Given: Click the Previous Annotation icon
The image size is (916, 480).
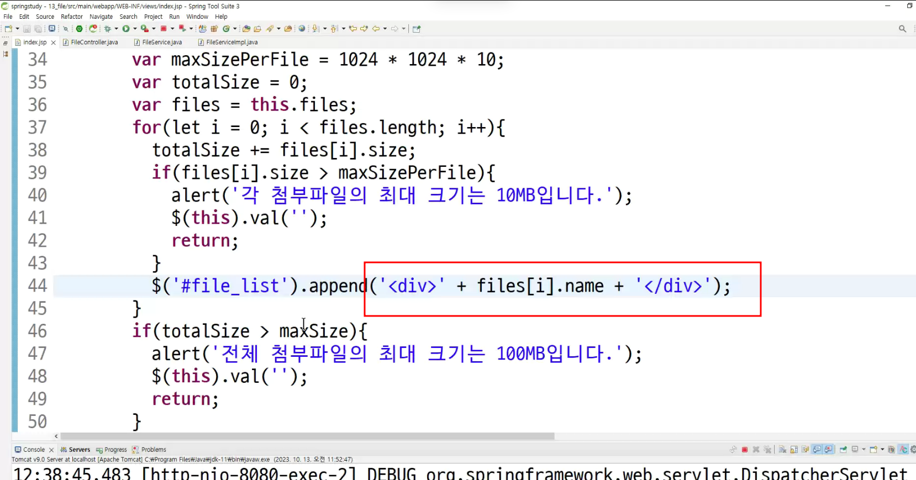Looking at the screenshot, I should (334, 29).
